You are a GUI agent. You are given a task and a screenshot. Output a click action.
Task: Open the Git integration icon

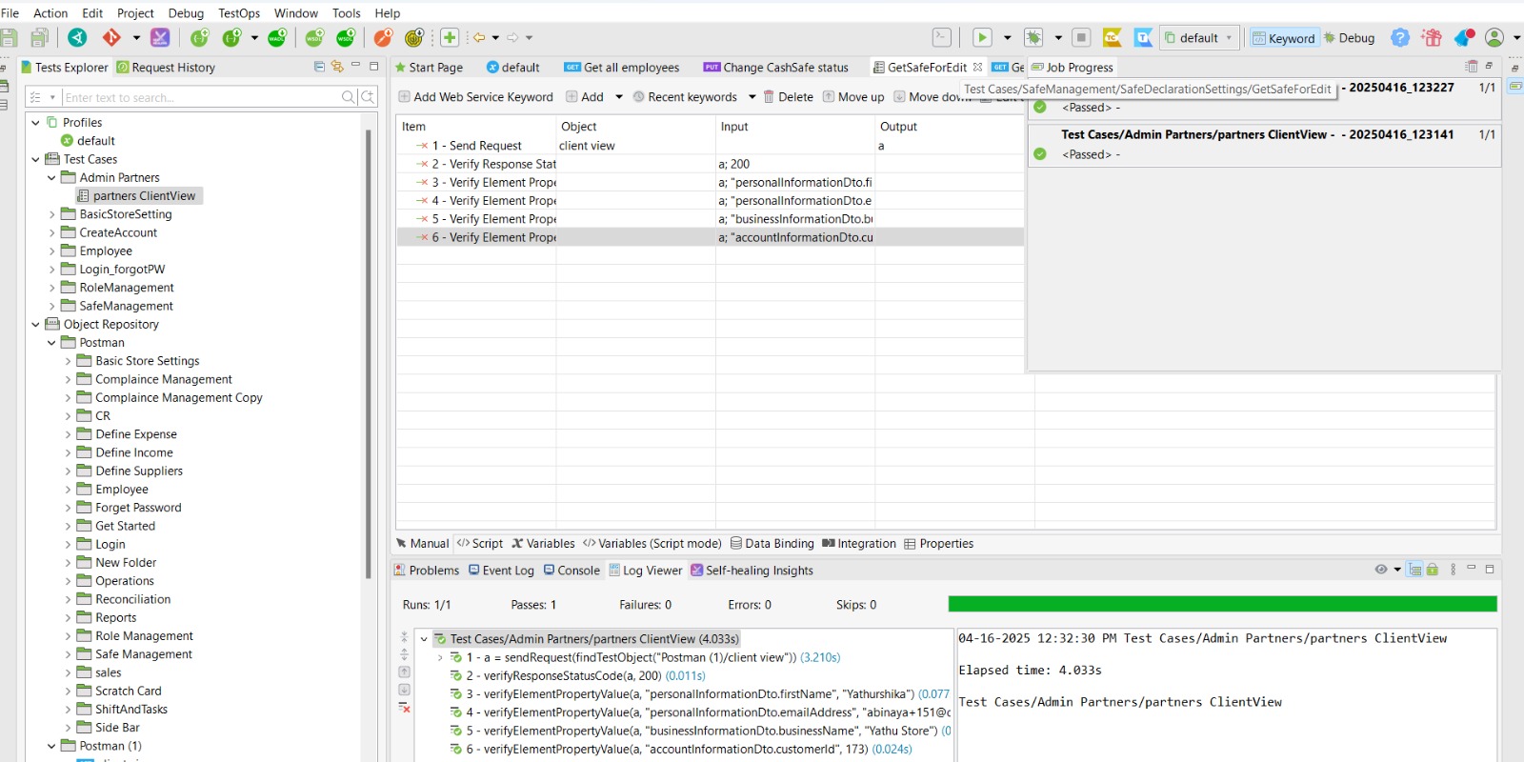pos(111,37)
